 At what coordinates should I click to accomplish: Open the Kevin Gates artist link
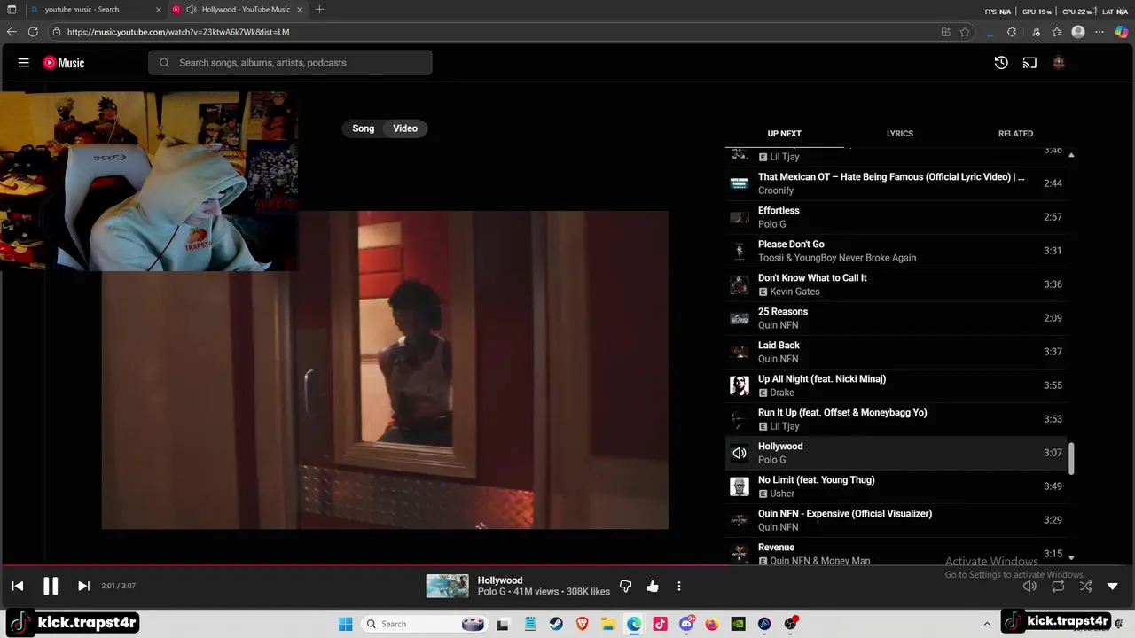coord(794,292)
